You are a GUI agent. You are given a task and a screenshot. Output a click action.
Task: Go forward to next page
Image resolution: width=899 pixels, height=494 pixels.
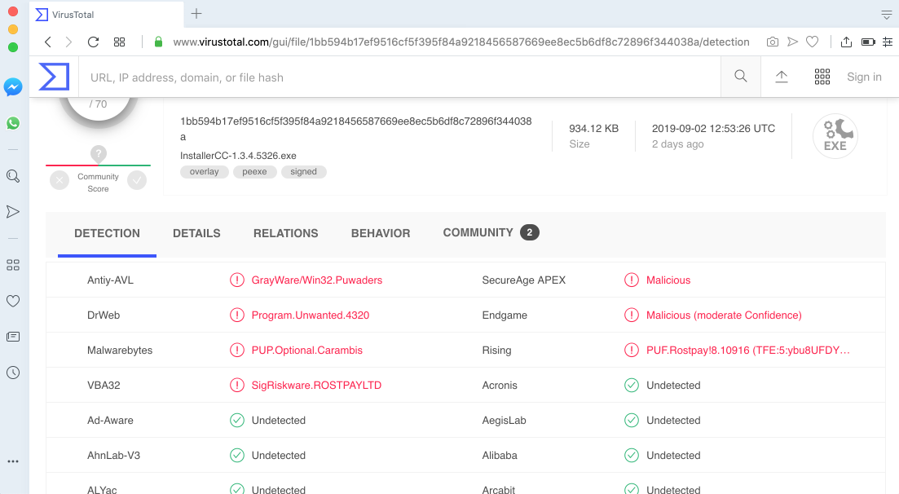[x=68, y=42]
